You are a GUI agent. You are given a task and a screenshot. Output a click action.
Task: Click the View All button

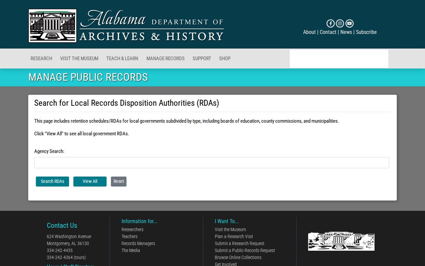90,182
